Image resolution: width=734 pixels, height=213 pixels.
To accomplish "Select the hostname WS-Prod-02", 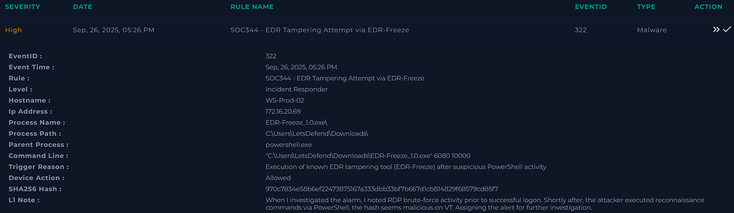I will click(x=285, y=100).
